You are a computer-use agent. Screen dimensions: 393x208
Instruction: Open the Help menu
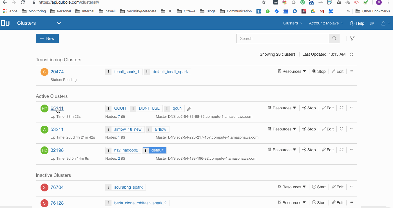click(357, 23)
